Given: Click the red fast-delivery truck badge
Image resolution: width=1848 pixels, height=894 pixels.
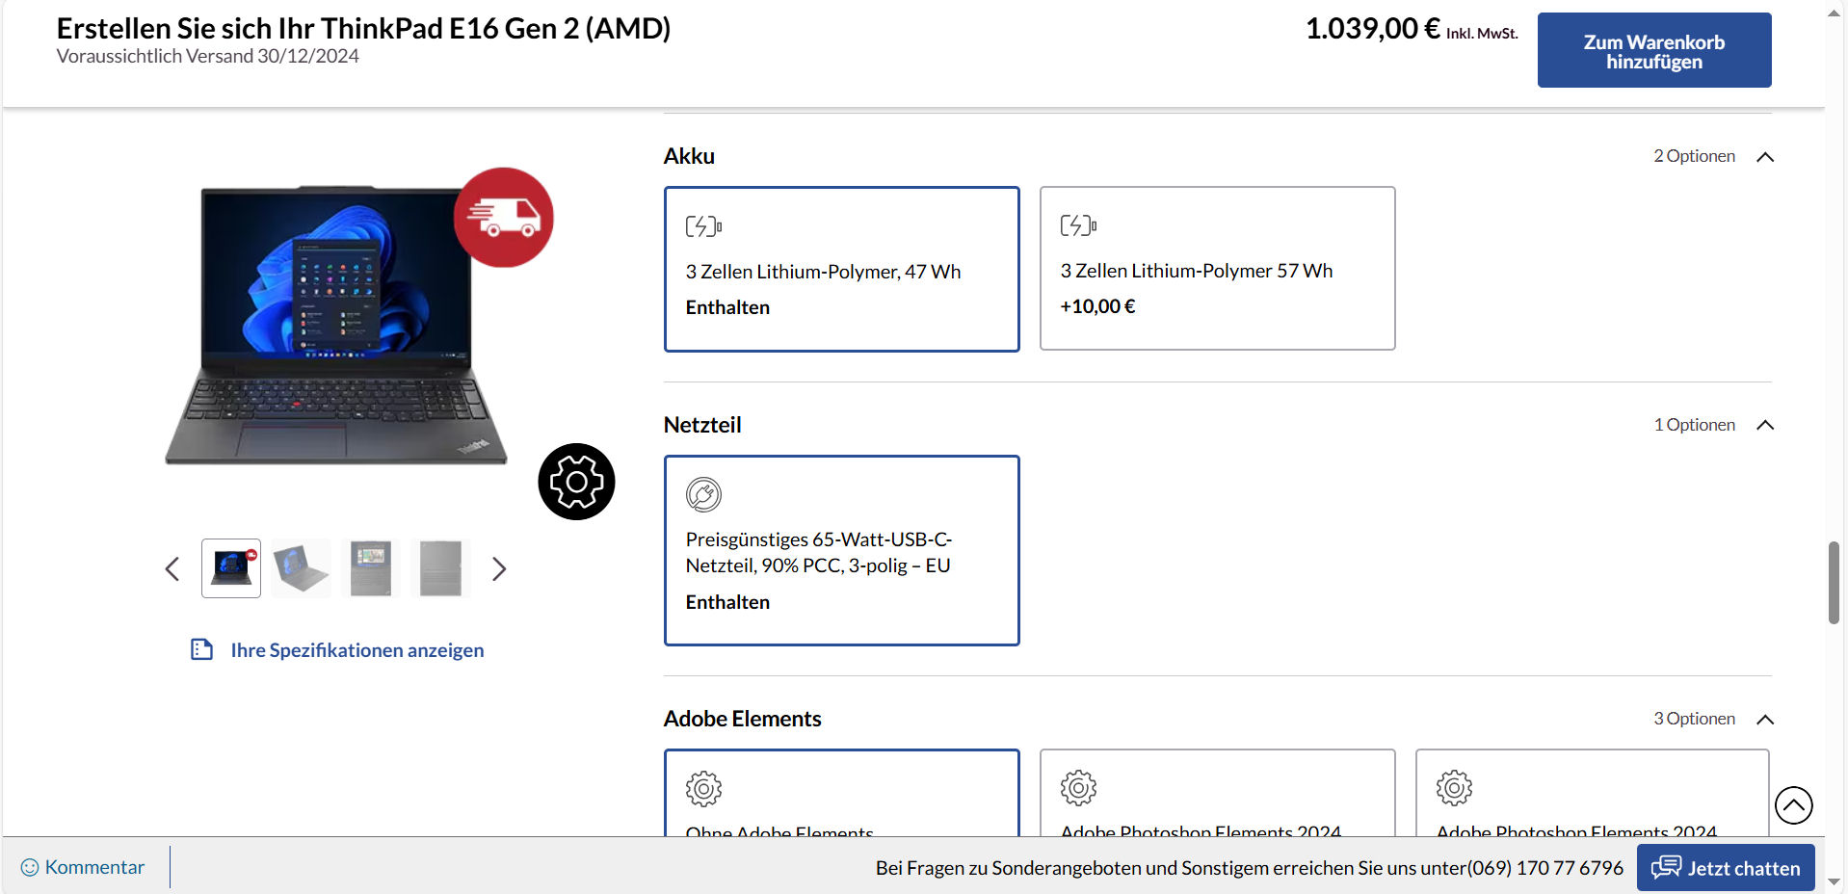Looking at the screenshot, I should (503, 218).
